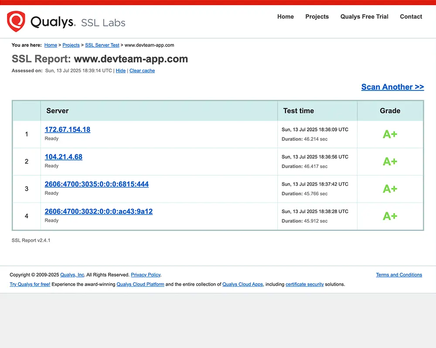This screenshot has width=436, height=348.
Task: Follow the SSL Server Test breadcrumb
Action: pos(102,45)
